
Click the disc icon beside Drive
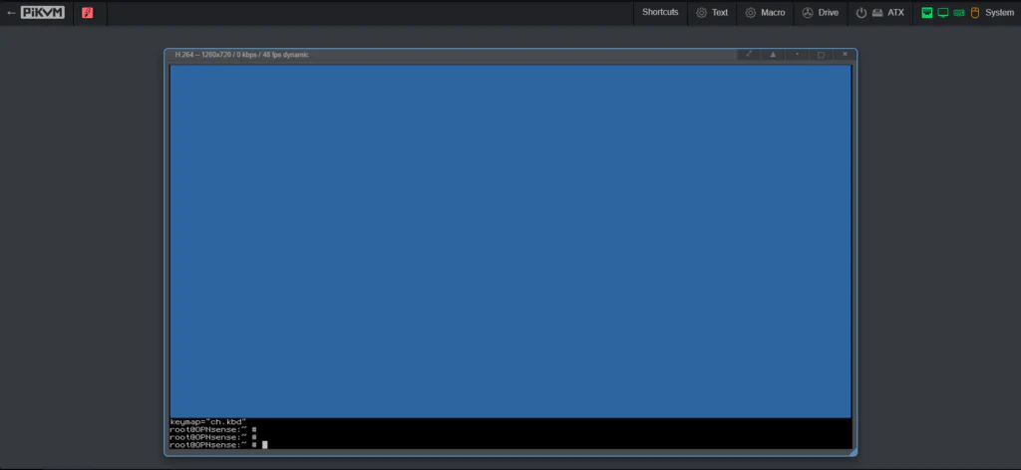808,13
